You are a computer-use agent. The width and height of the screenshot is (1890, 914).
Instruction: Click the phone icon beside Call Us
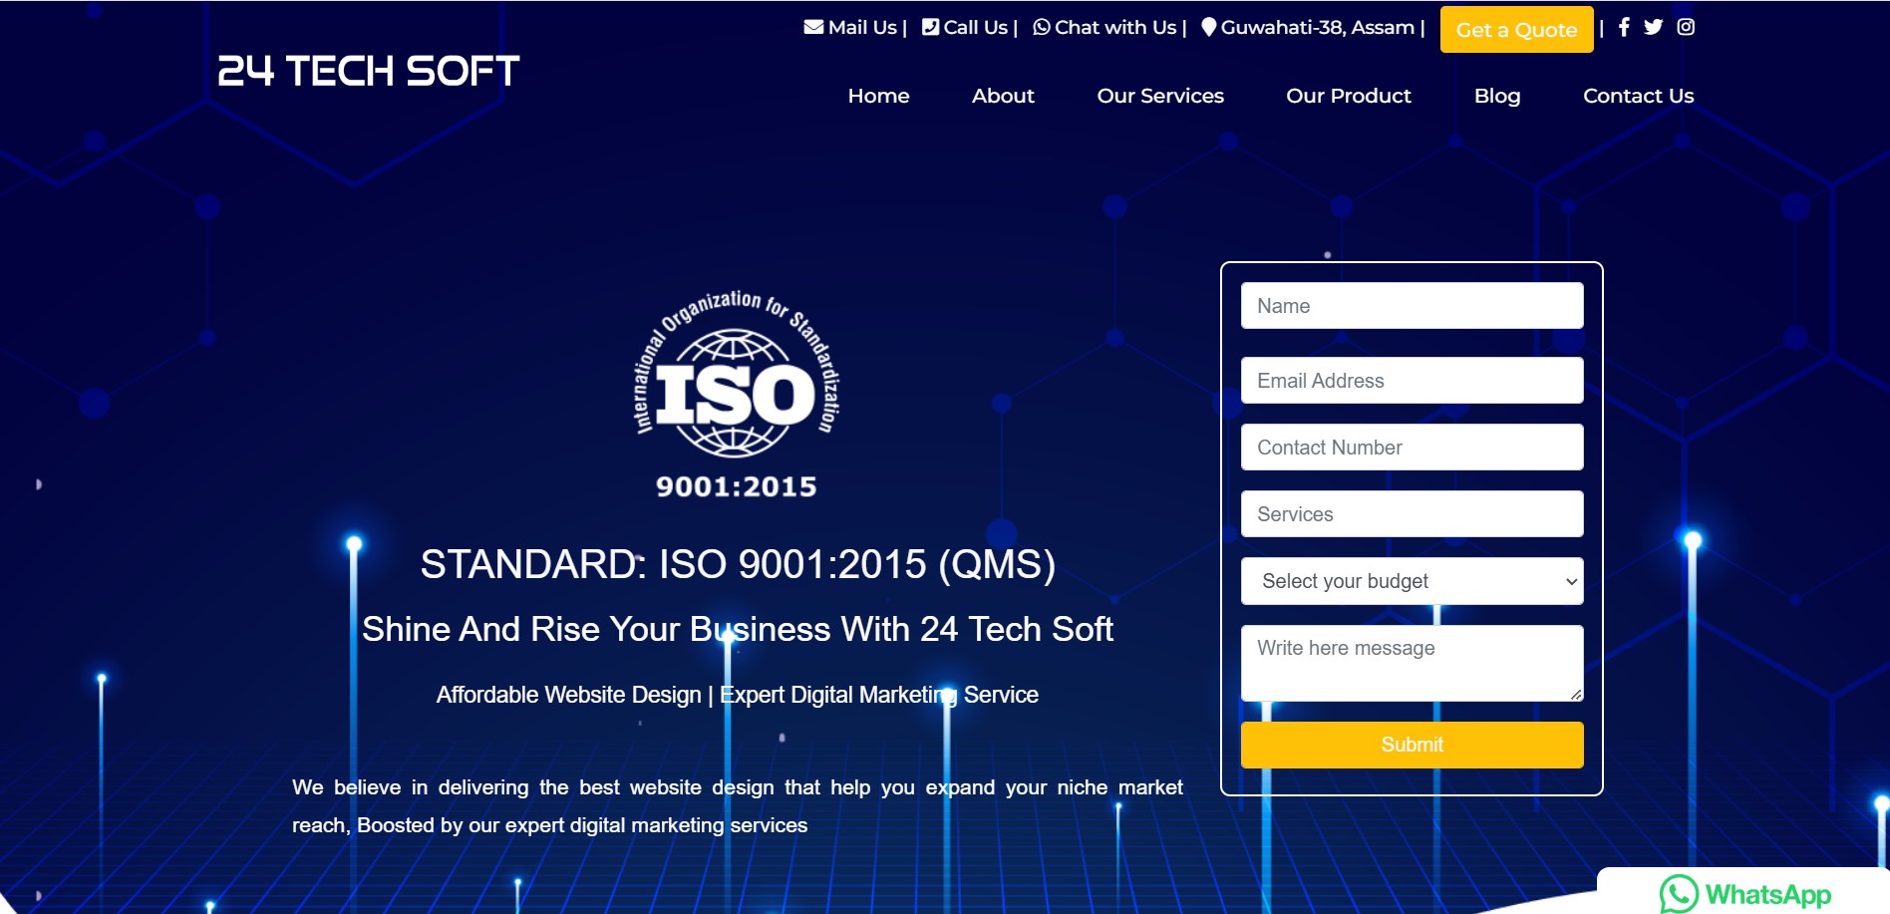point(930,27)
